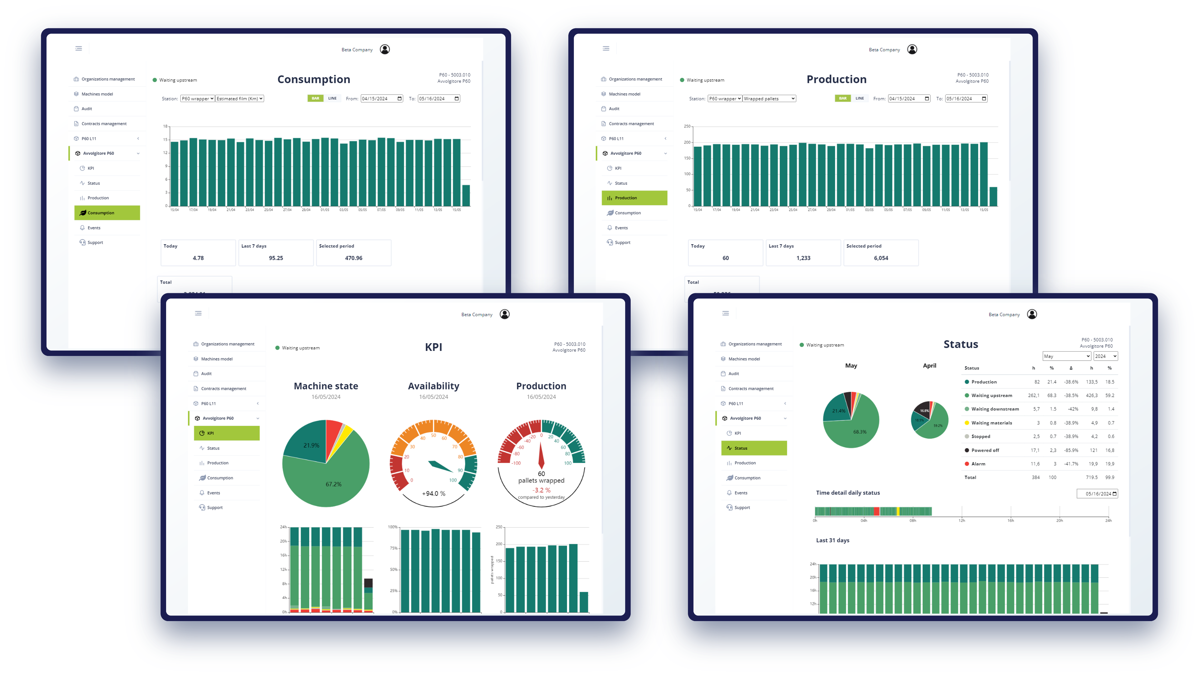Click leaf icon for Consumption in Production sidebar
The height and width of the screenshot is (676, 1199).
point(610,213)
